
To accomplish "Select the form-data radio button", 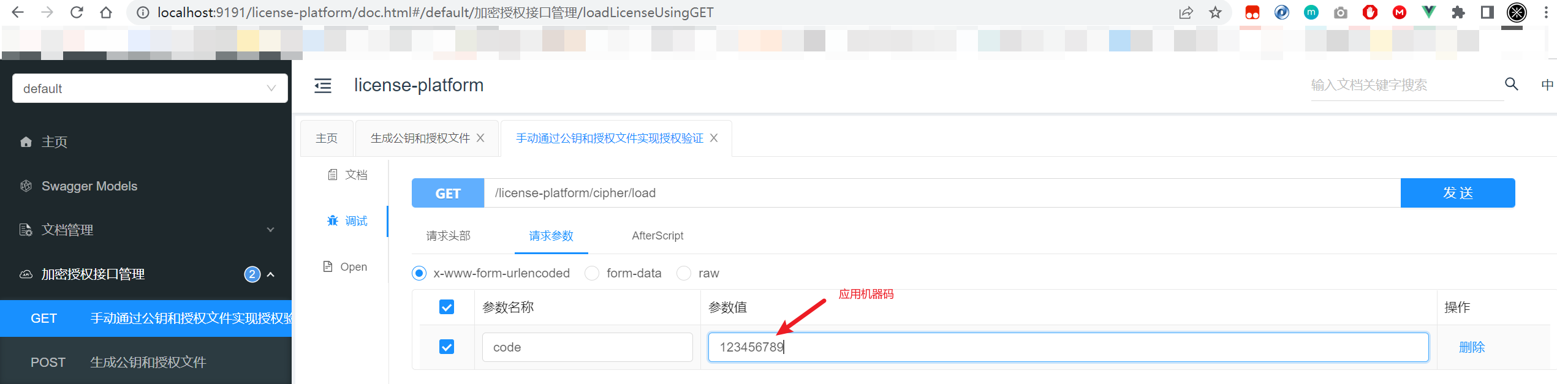I will tap(592, 273).
